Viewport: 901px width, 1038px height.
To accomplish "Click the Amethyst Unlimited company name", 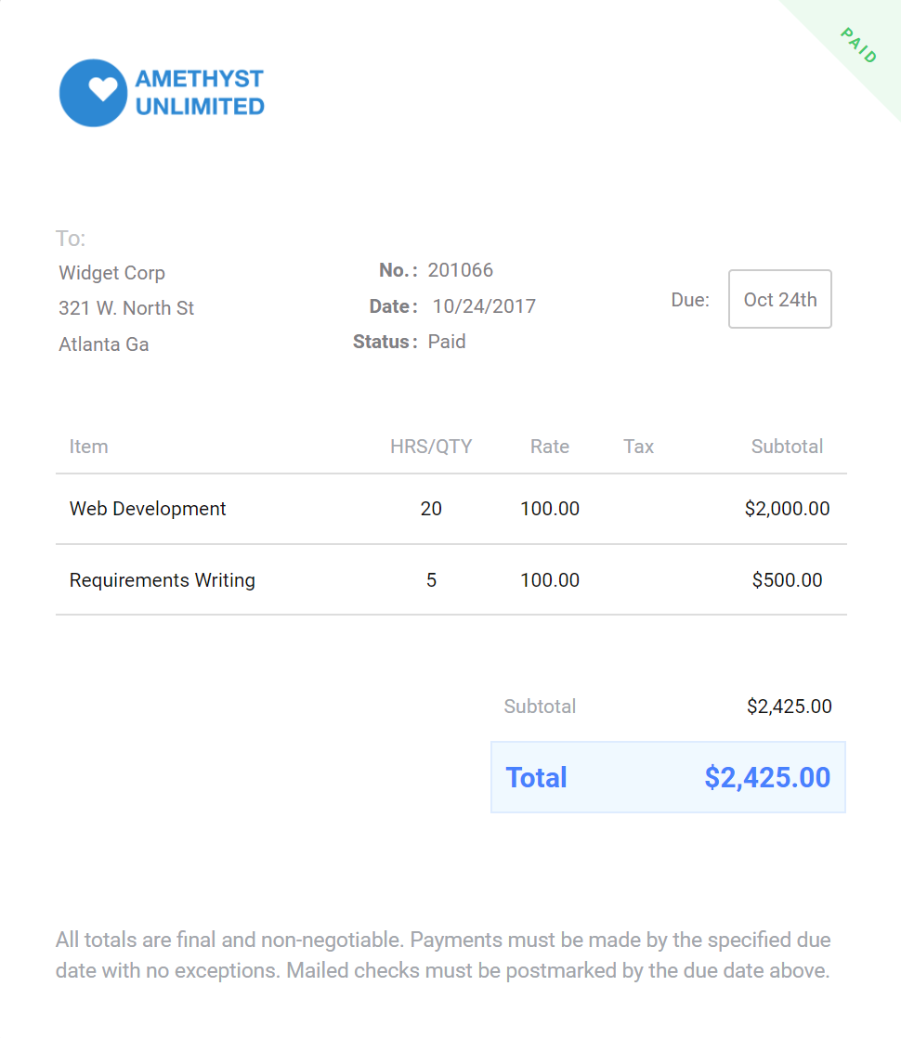I will point(200,93).
